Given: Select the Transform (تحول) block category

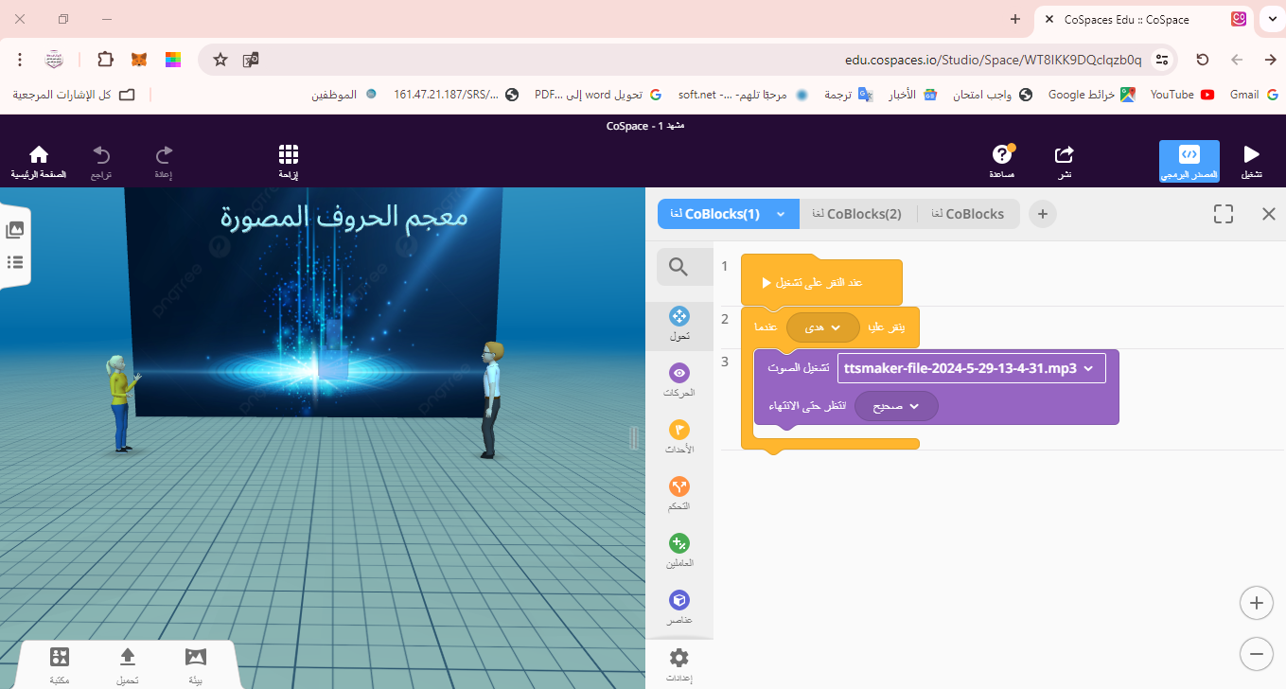Looking at the screenshot, I should click(679, 324).
